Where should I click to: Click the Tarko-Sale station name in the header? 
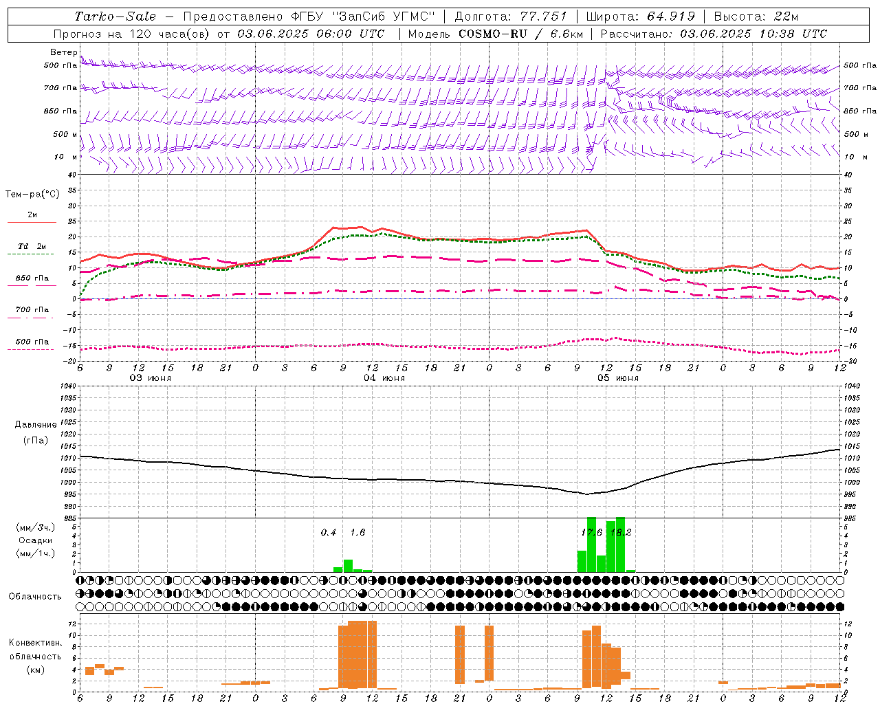coord(115,16)
